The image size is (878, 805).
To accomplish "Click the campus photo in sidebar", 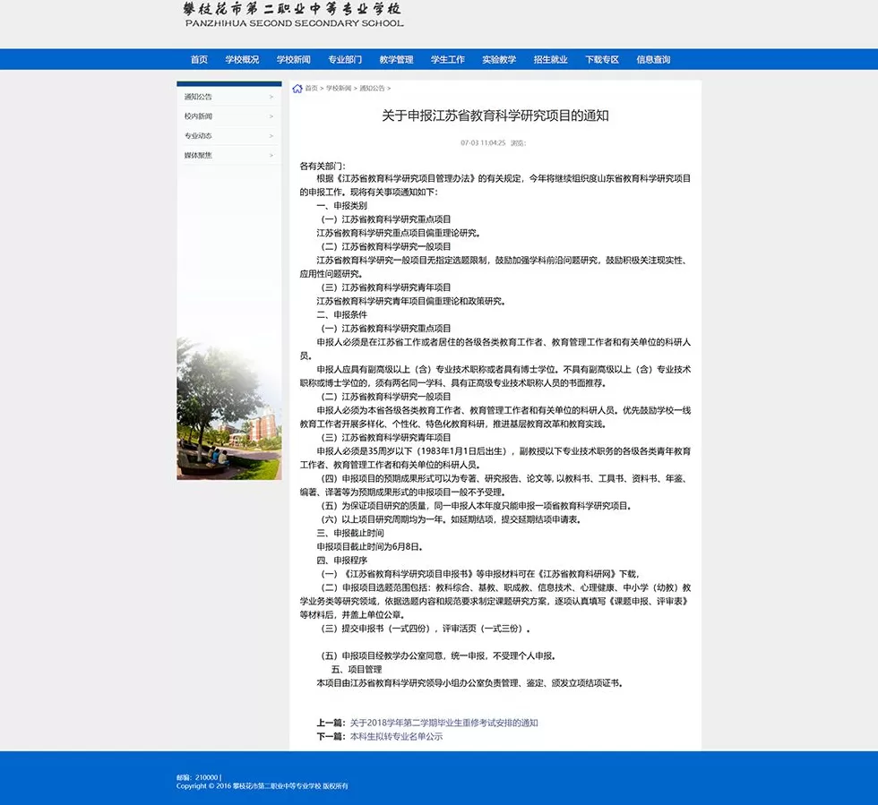I will point(229,408).
